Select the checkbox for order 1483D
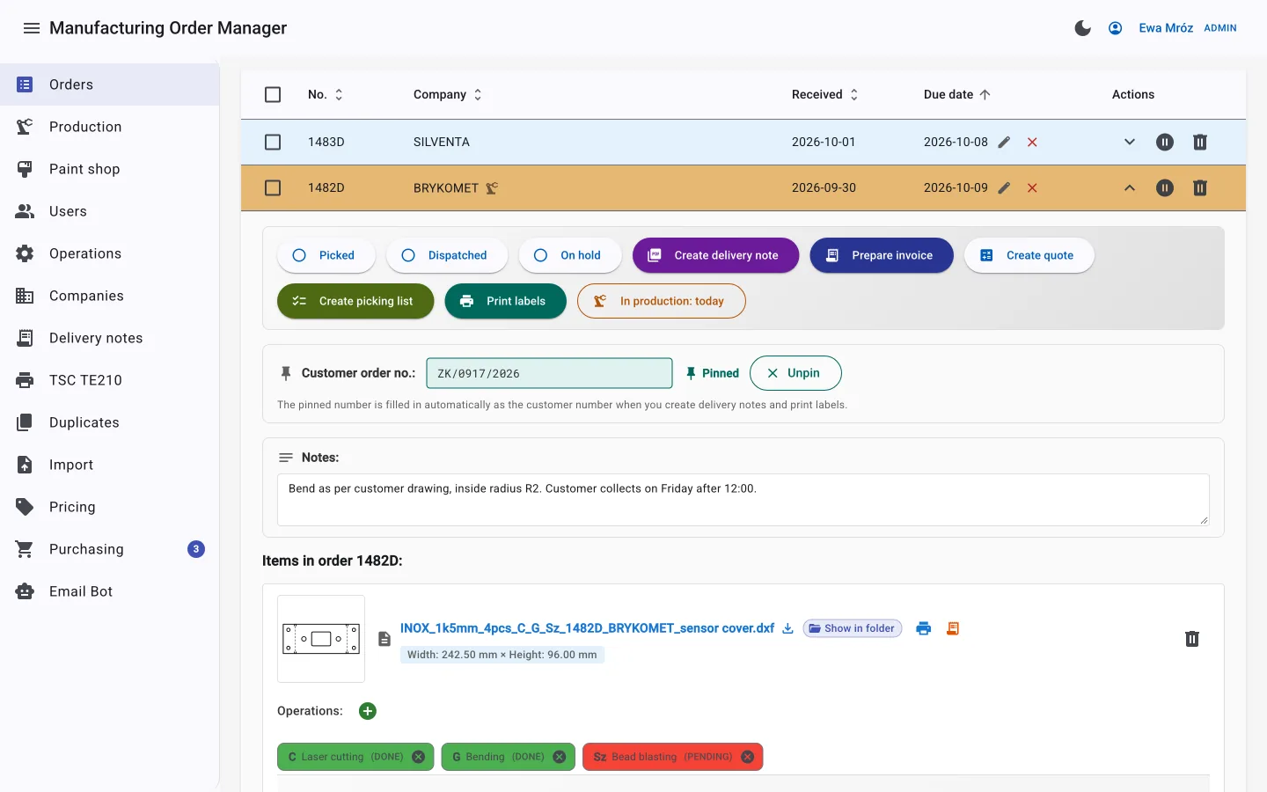This screenshot has height=792, width=1267. pyautogui.click(x=273, y=142)
